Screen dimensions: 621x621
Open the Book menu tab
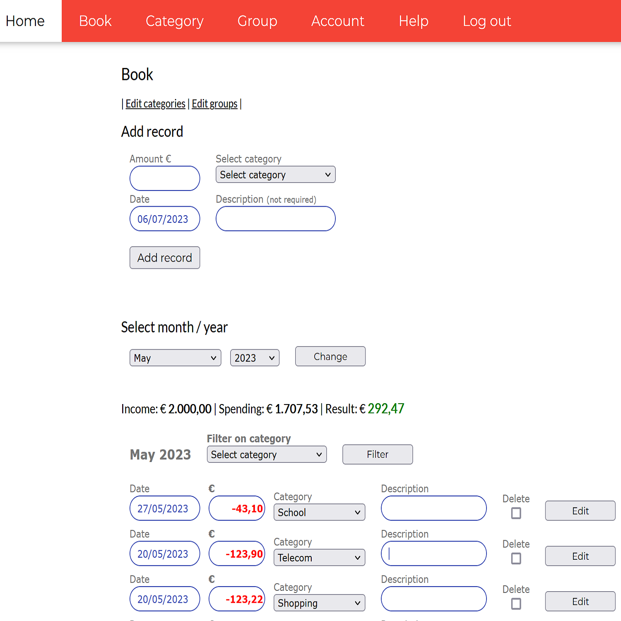pyautogui.click(x=95, y=21)
